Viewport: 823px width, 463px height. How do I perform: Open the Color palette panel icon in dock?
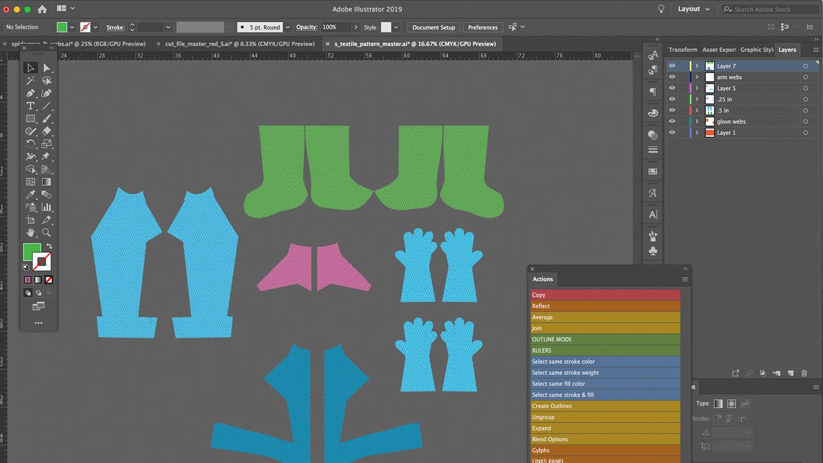tap(653, 113)
